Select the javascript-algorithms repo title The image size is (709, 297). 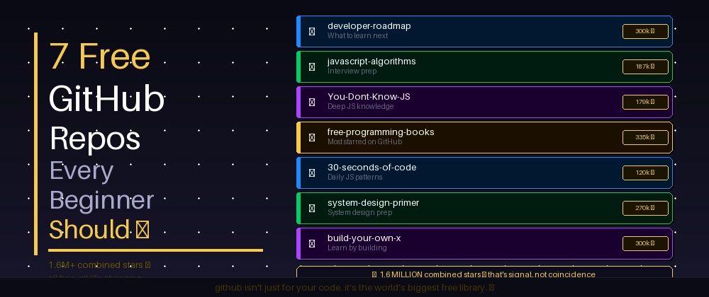(x=372, y=62)
